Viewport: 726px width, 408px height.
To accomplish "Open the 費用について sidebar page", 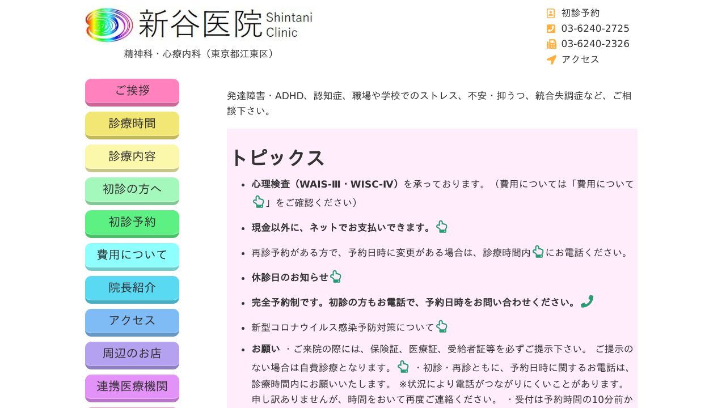I will (132, 255).
